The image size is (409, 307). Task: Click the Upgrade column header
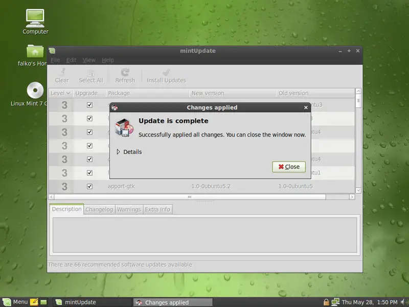click(x=89, y=93)
